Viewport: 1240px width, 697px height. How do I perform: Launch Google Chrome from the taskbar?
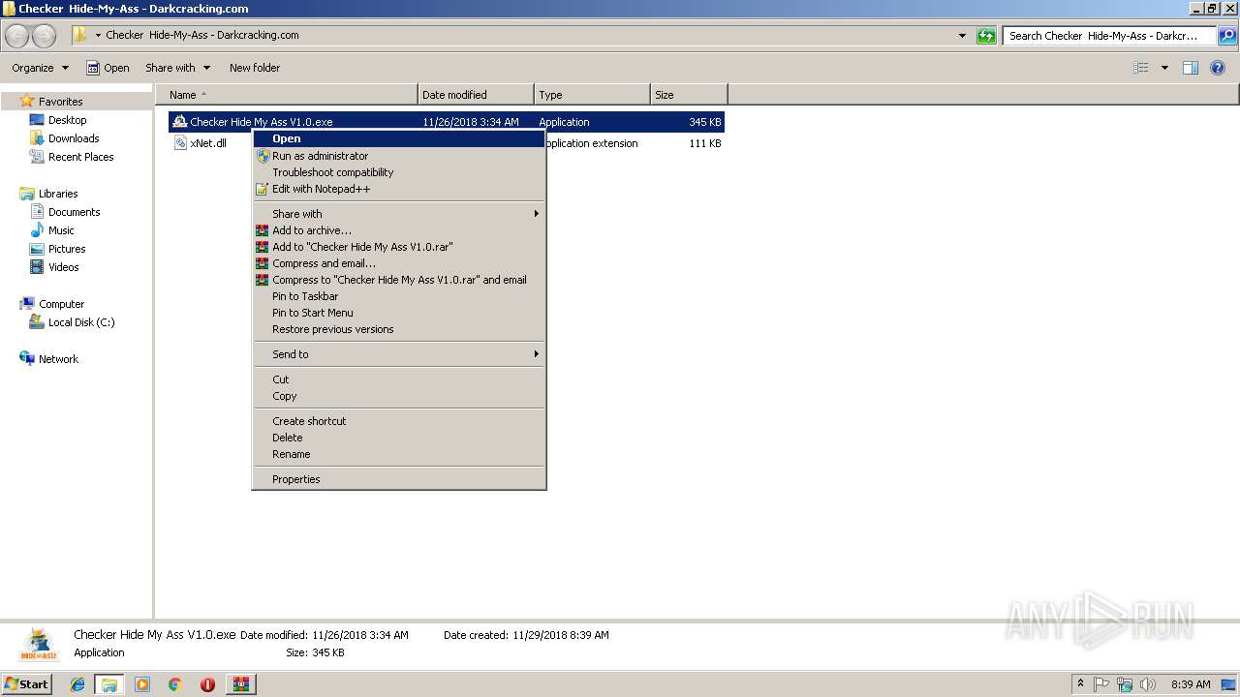(x=175, y=684)
